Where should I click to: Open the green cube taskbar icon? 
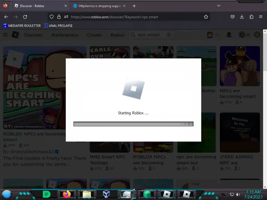point(147,194)
